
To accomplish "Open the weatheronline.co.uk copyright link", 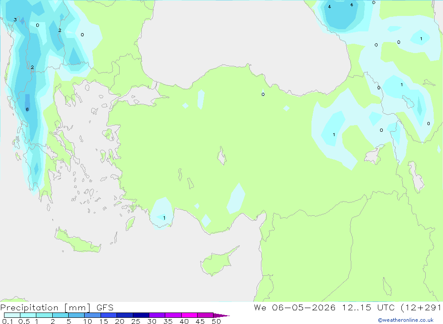I will [406, 320].
